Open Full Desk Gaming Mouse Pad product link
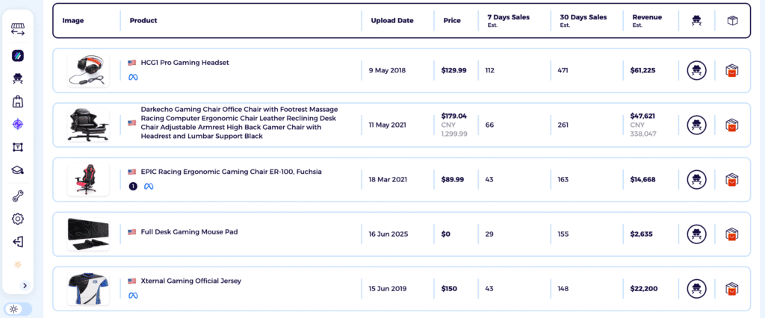 189,232
